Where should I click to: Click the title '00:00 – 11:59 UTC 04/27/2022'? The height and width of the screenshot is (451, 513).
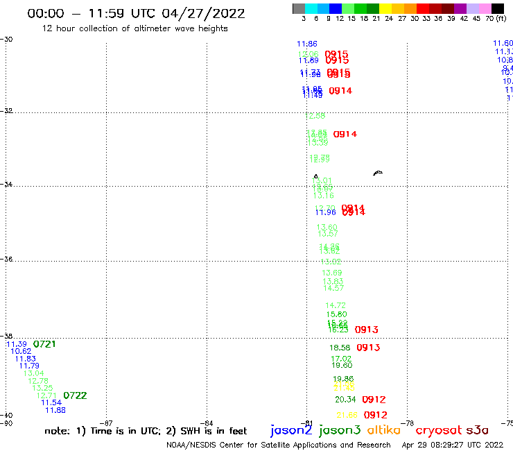coord(136,14)
